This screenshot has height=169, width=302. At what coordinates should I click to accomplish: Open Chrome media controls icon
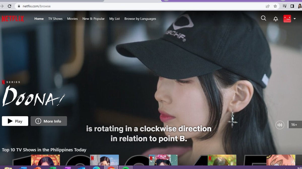pos(285,6)
